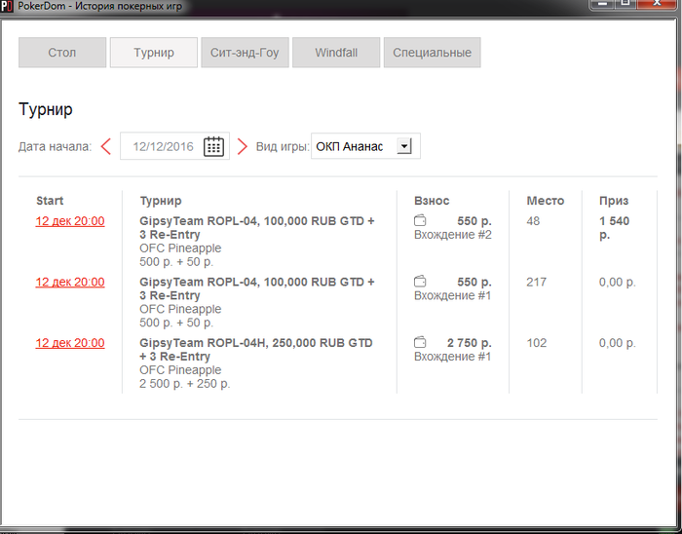Click the Турнир column header

tap(161, 201)
